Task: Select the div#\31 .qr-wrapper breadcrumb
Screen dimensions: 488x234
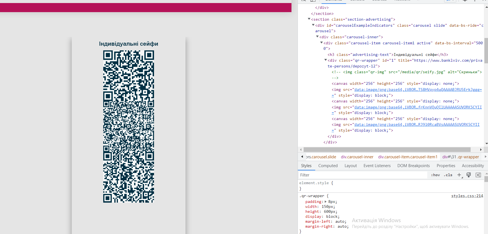Action: [x=461, y=157]
